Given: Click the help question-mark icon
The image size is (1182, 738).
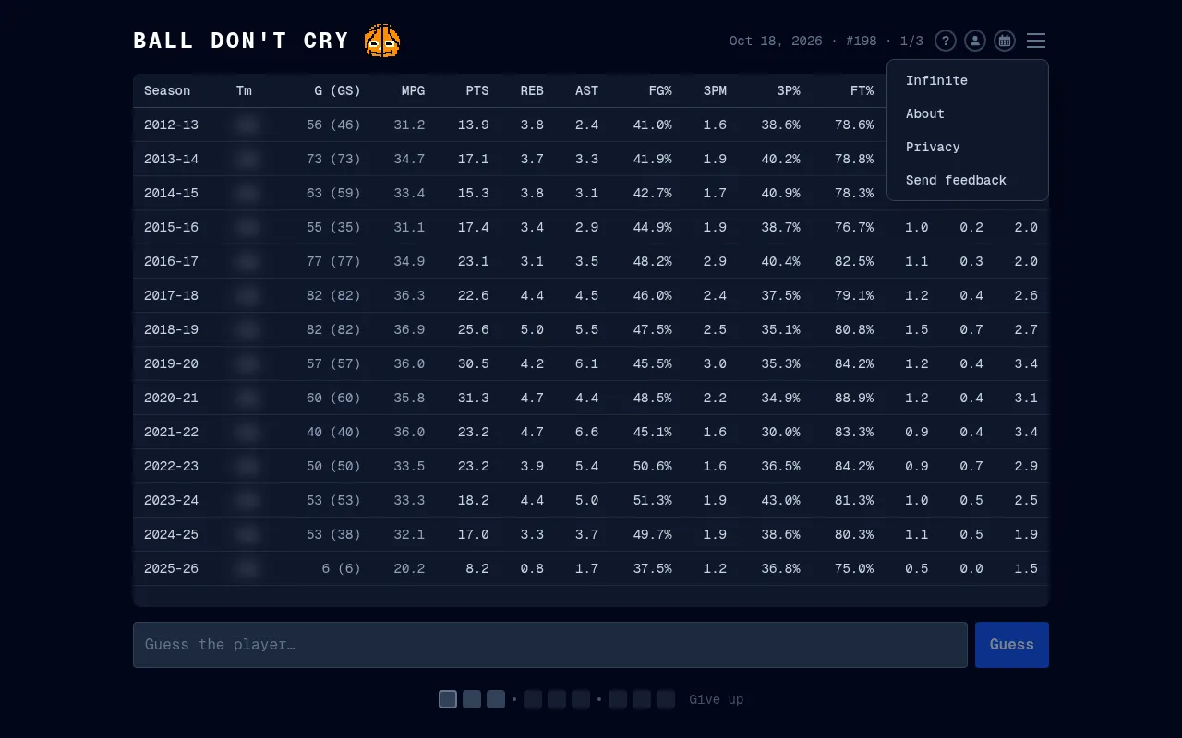Looking at the screenshot, I should 946,41.
